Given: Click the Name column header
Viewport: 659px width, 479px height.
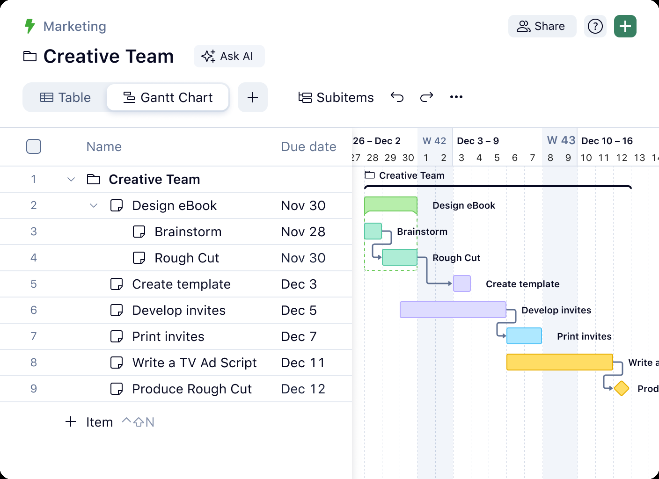Looking at the screenshot, I should coord(104,147).
